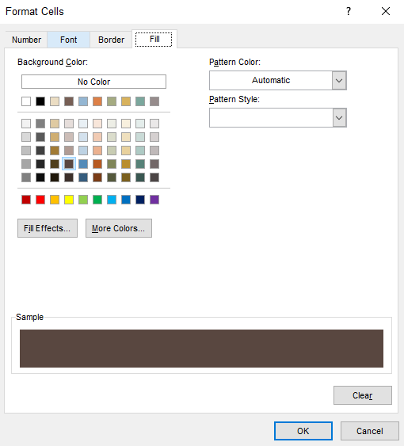Open the Fill Effects dialog
Screen dimensions: 404x446
pos(48,228)
